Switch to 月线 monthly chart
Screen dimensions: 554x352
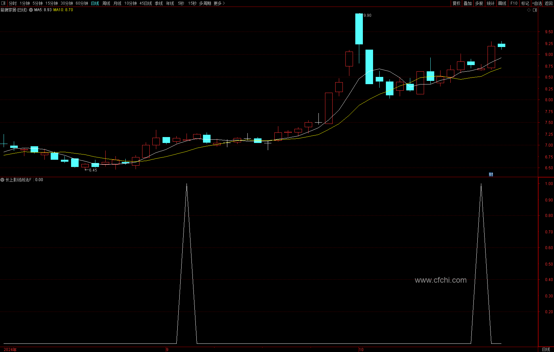(x=117, y=3)
